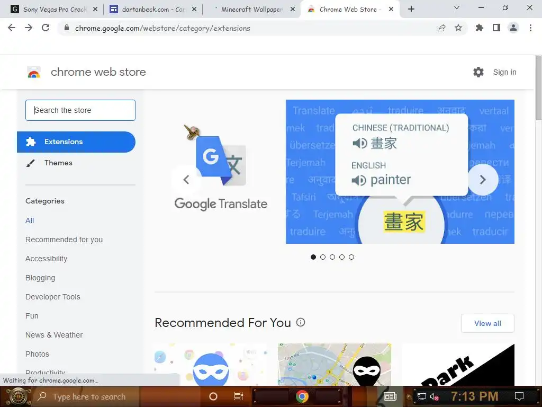This screenshot has height=407, width=542.
Task: Close the Sony Vegas Pro Crack tab
Action: pos(95,10)
